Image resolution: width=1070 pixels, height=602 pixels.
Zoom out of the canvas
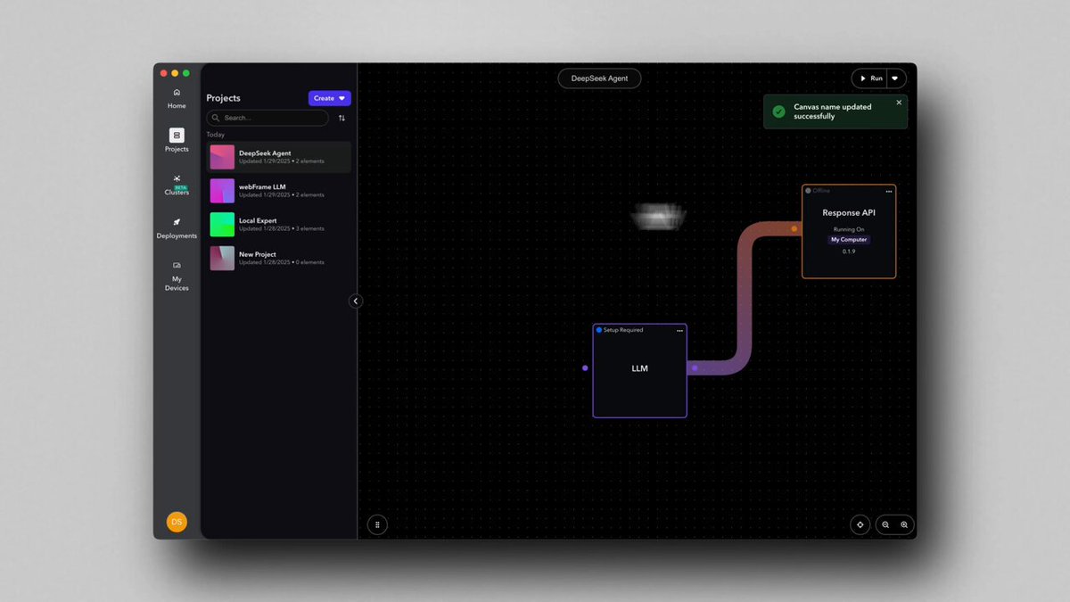pyautogui.click(x=885, y=524)
